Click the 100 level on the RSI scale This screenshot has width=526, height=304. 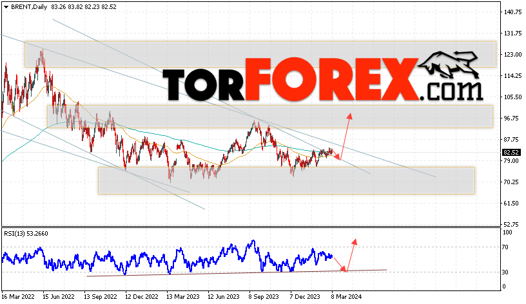pyautogui.click(x=507, y=233)
